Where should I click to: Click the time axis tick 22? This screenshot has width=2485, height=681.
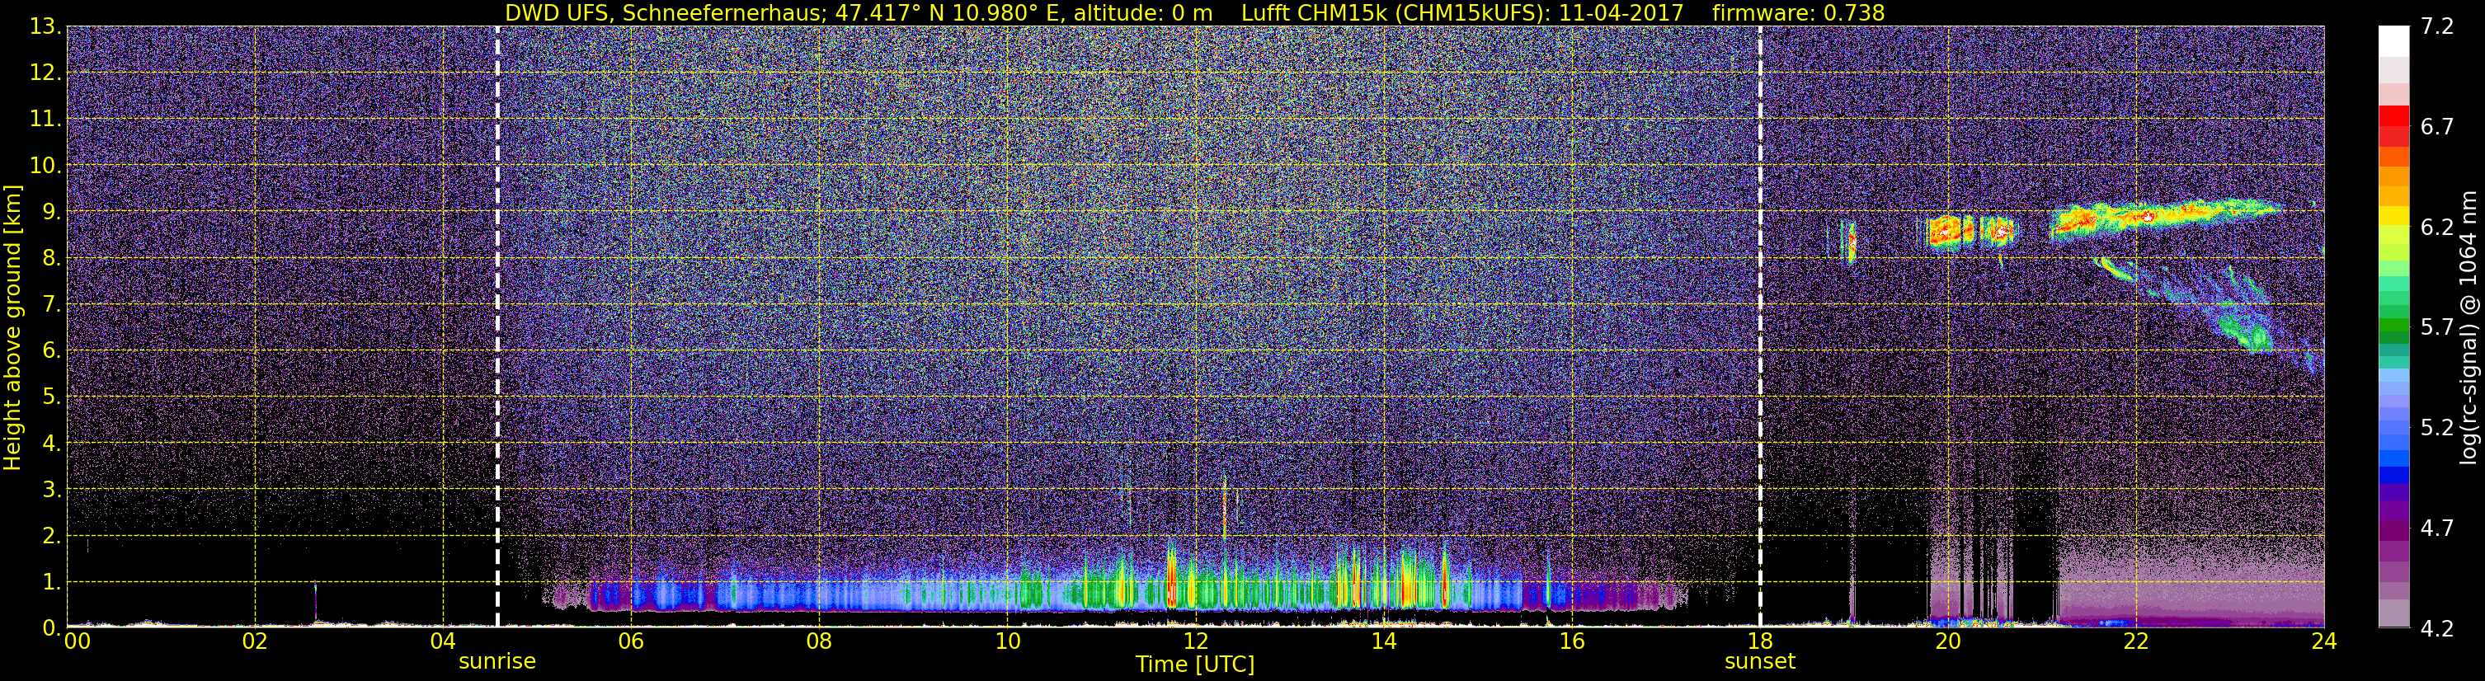pos(2136,641)
